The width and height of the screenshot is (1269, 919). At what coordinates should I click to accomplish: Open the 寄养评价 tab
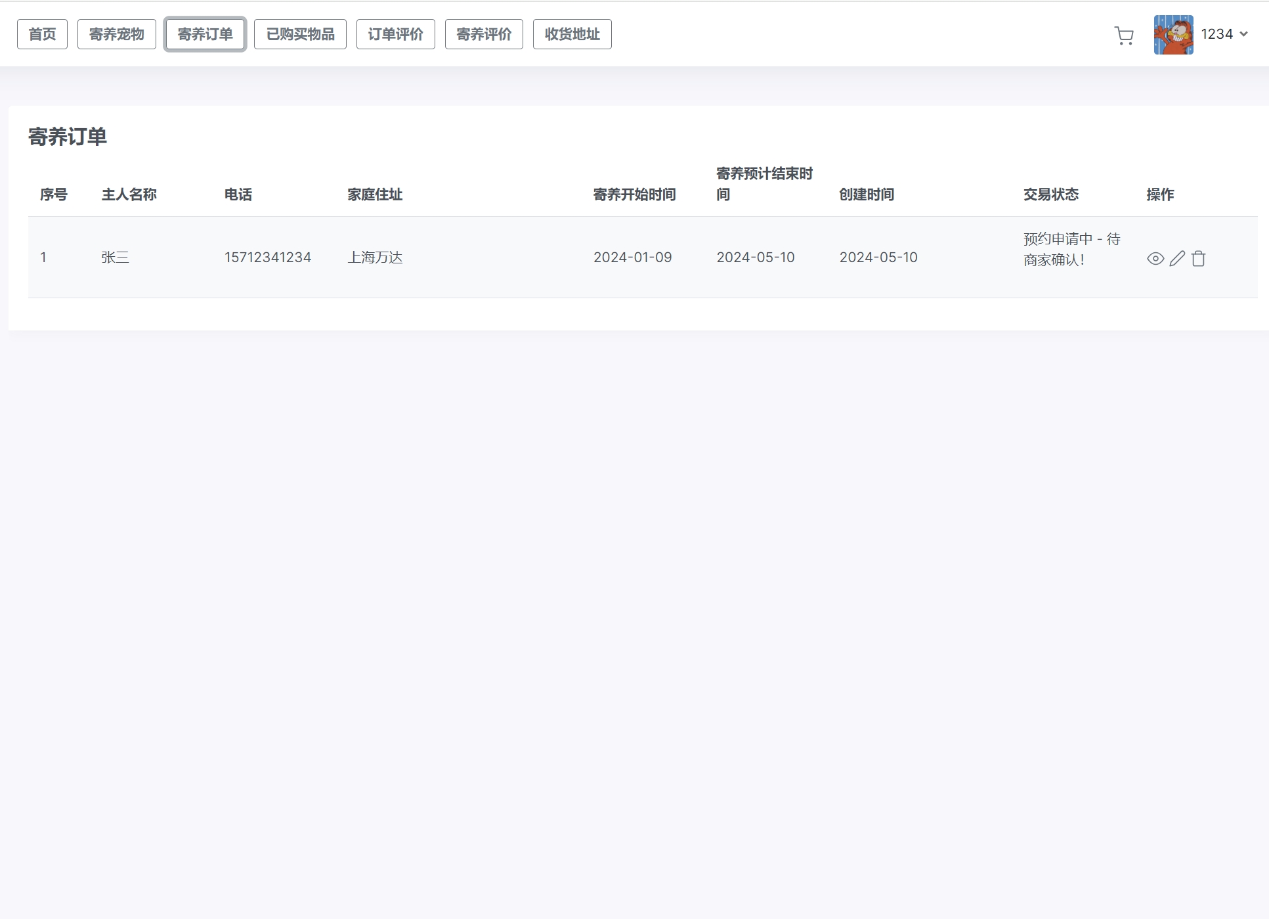click(x=484, y=34)
